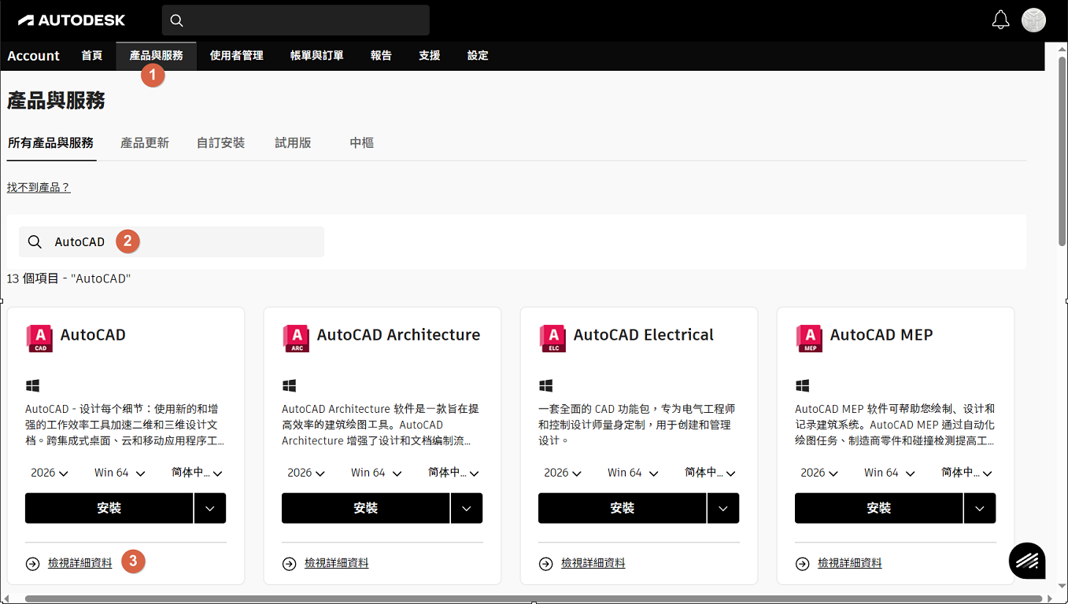Click the Windows logo on AutoCAD Electrical card
Screen dimensions: 1068x604
coord(545,386)
